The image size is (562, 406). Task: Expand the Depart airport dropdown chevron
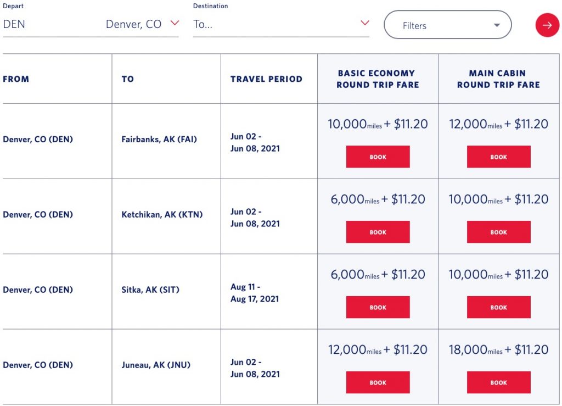click(x=175, y=23)
